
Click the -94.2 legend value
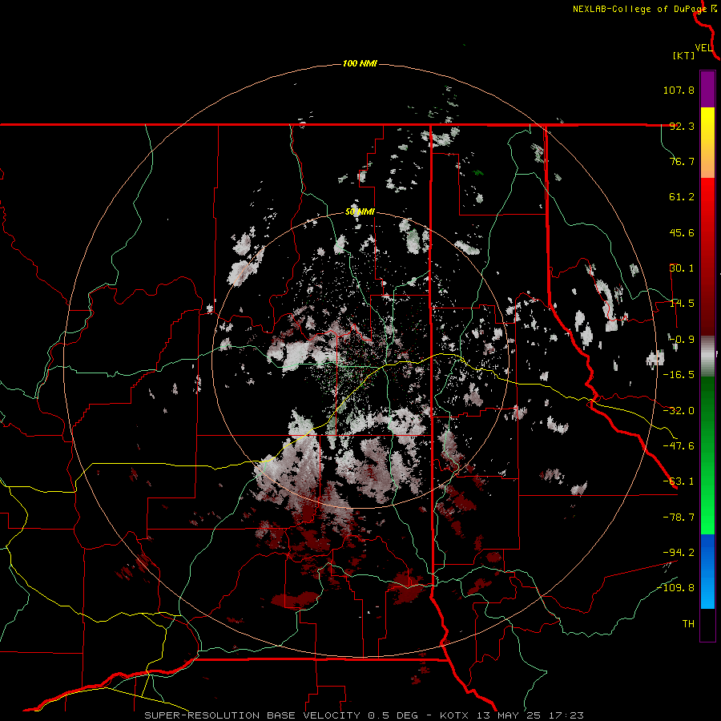679,553
